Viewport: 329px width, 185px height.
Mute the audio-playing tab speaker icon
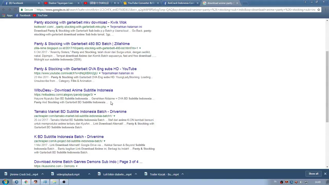115,3
